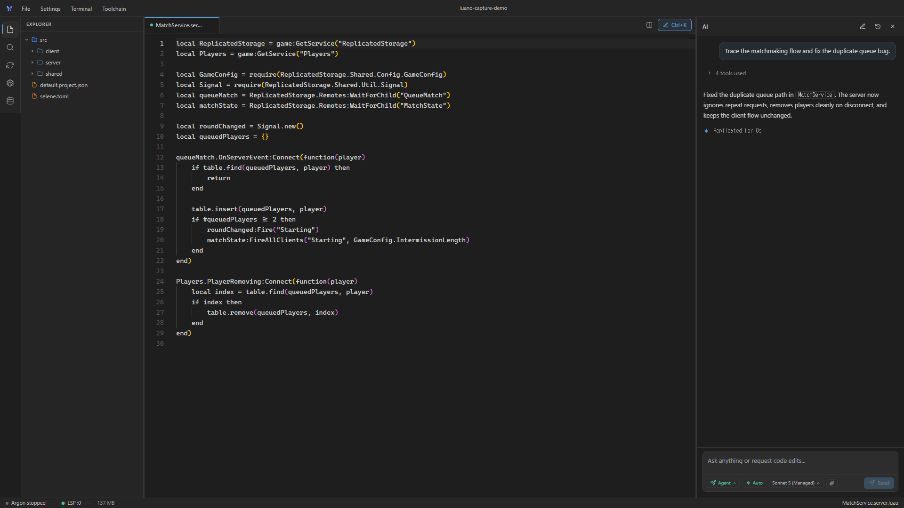Open the Toolchain menu

pos(114,8)
